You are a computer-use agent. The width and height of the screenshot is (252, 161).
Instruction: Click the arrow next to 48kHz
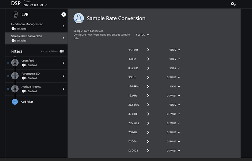(148, 59)
